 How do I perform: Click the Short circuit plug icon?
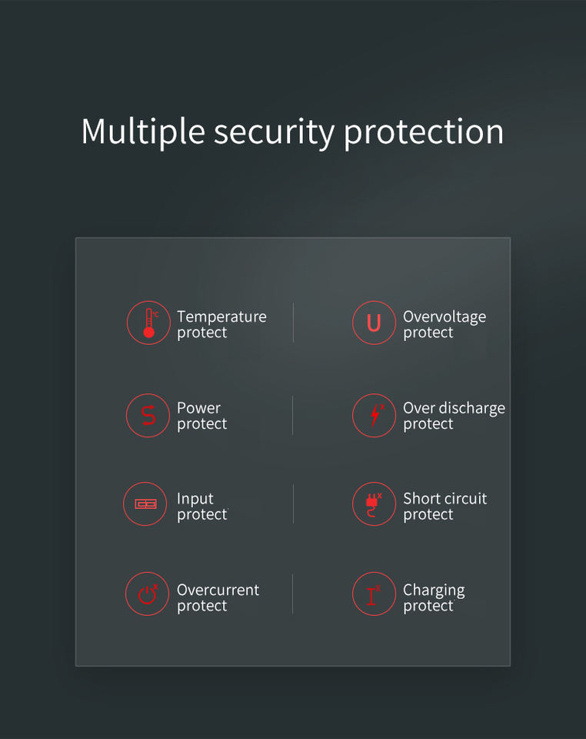pyautogui.click(x=374, y=504)
